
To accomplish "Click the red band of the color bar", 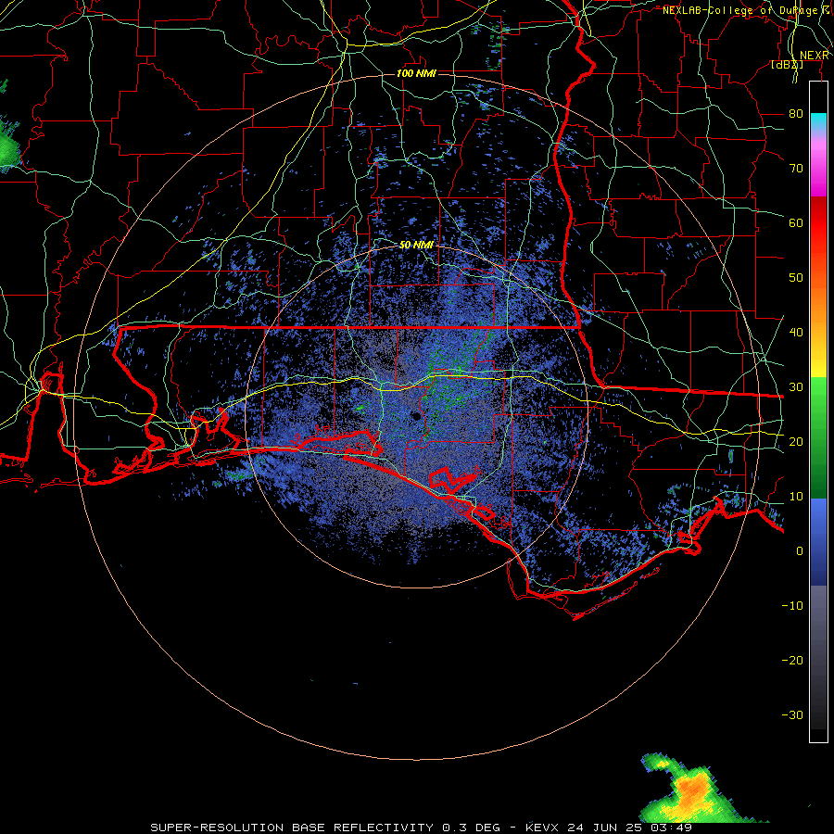I will click(818, 223).
